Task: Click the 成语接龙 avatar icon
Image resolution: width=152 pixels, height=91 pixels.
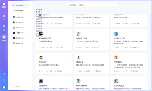Action: click(79, 57)
